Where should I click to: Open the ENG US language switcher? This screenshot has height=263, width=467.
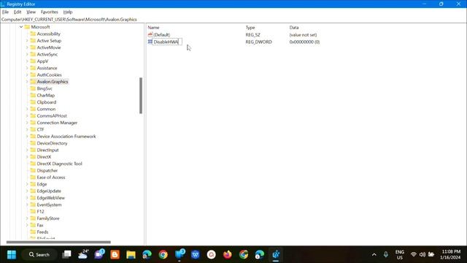pos(399,255)
